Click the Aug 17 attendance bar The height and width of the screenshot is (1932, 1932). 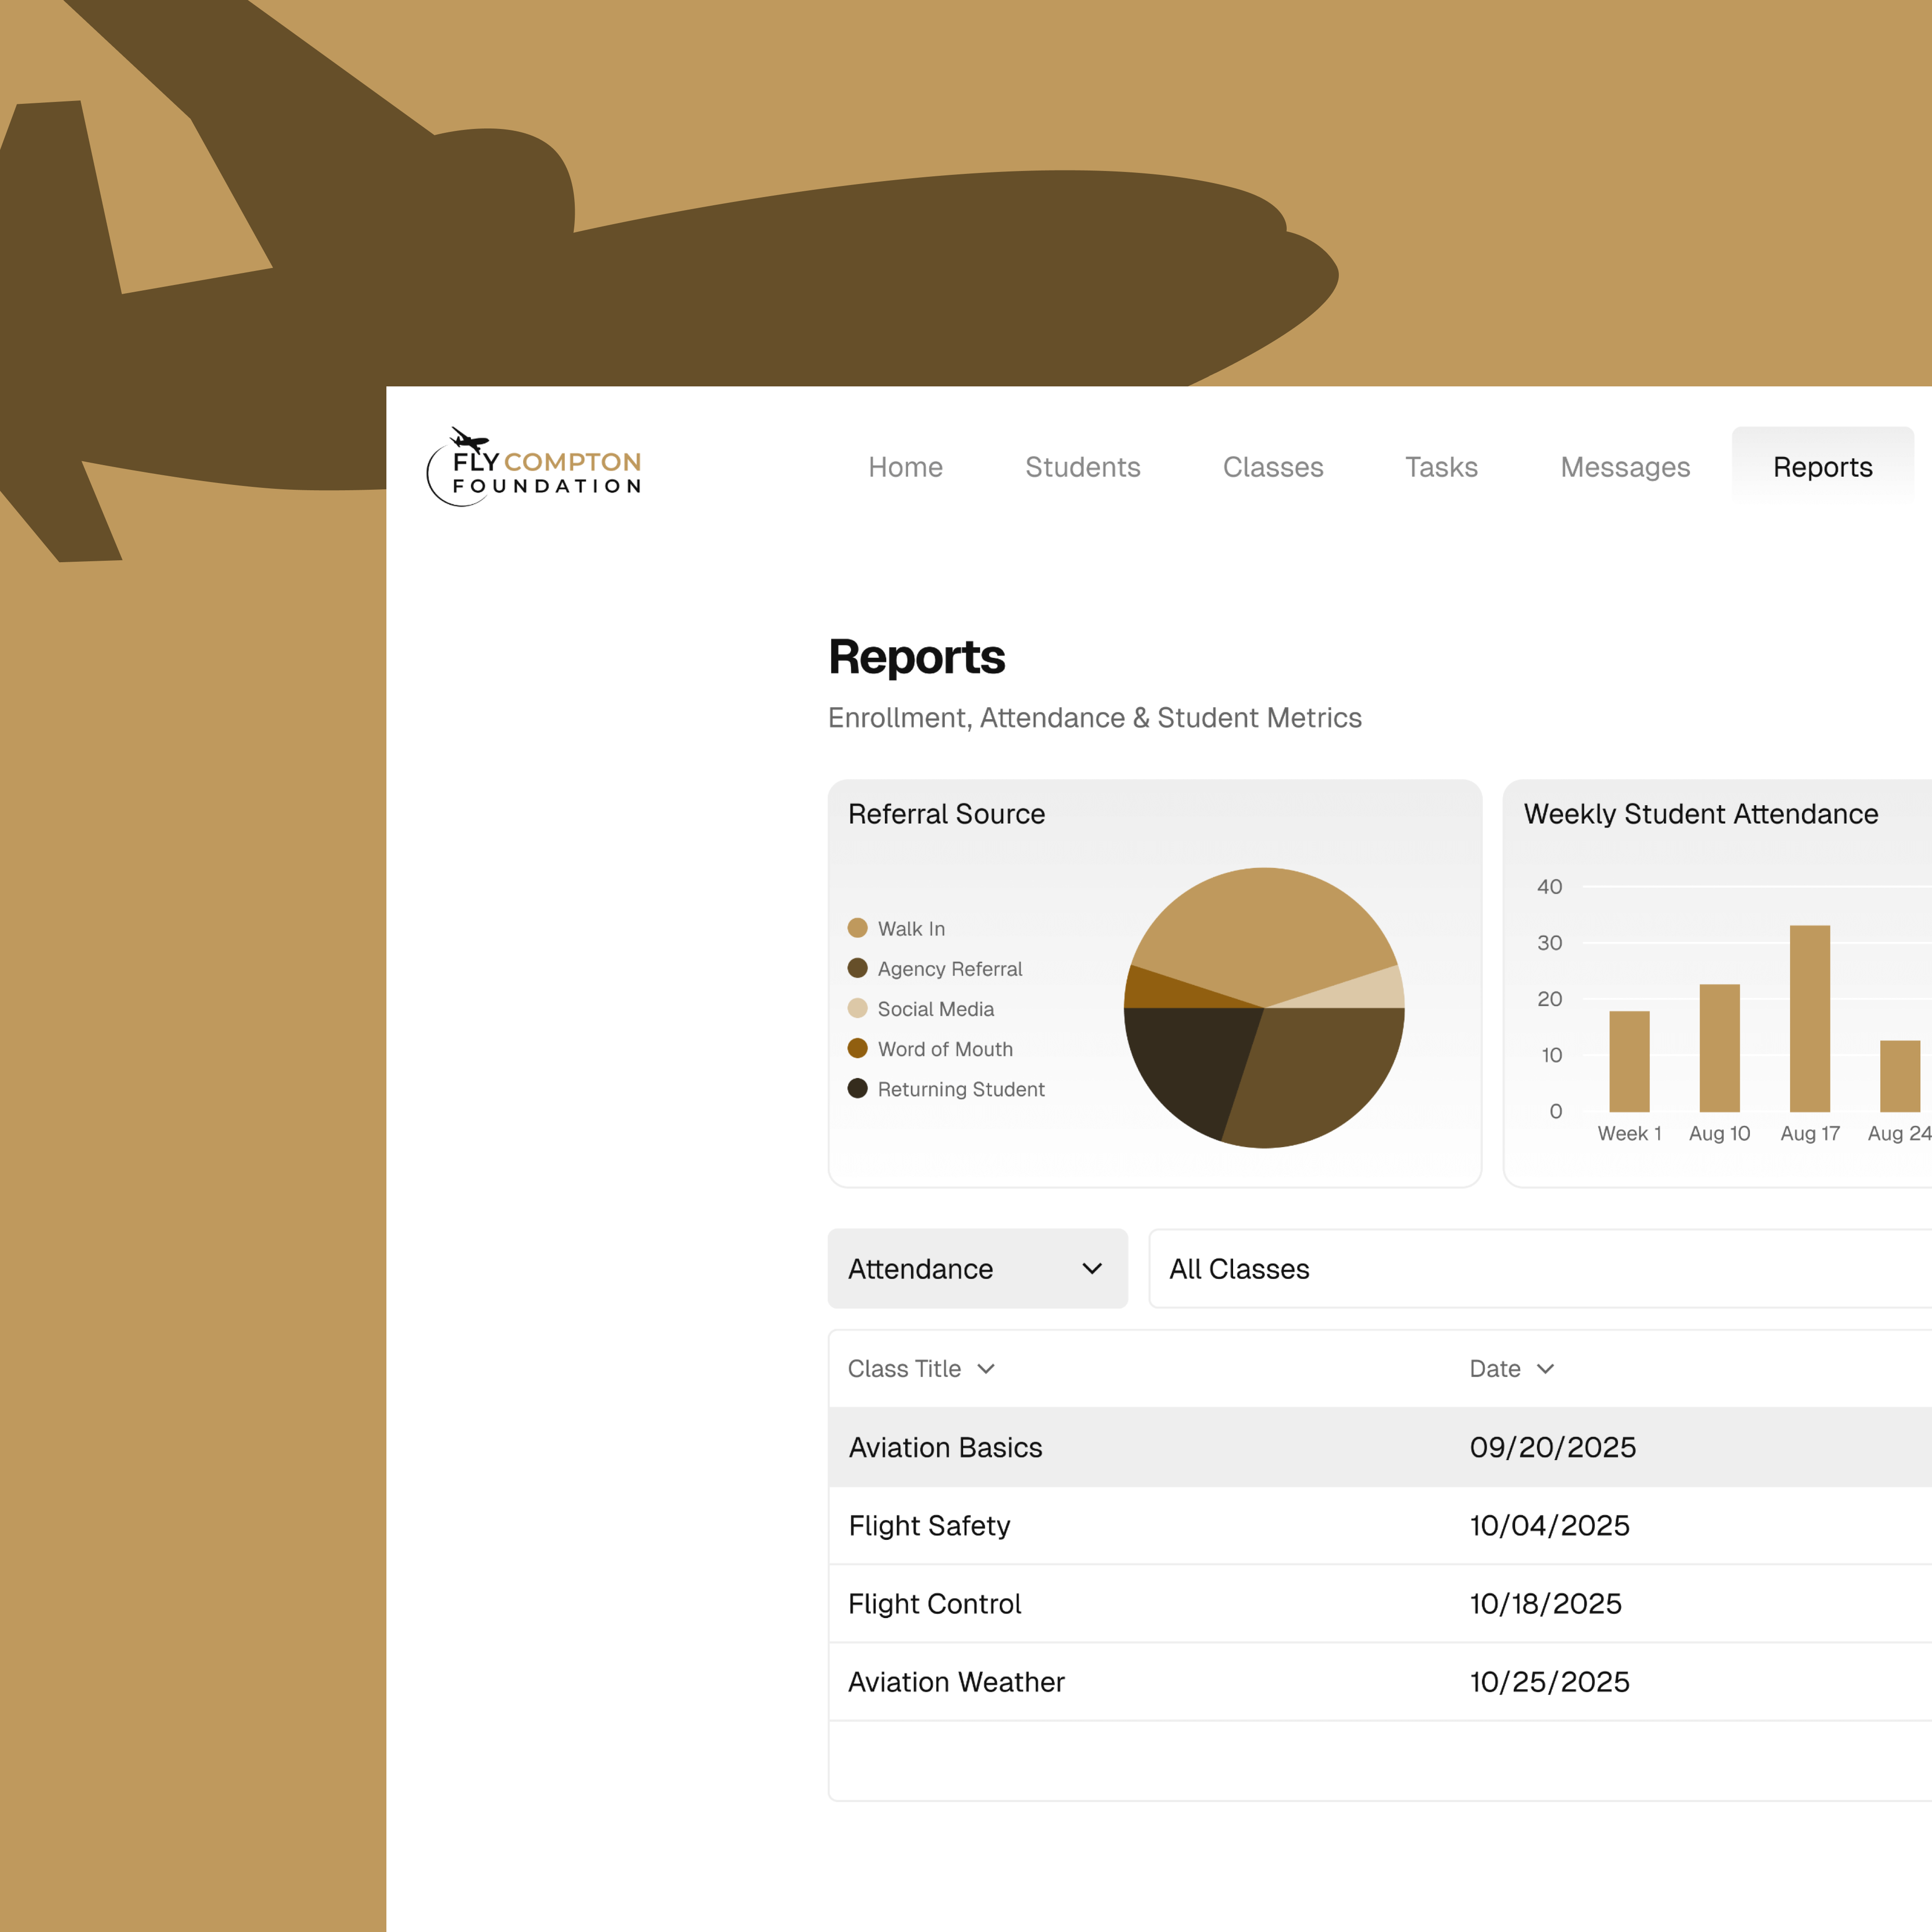1809,1020
